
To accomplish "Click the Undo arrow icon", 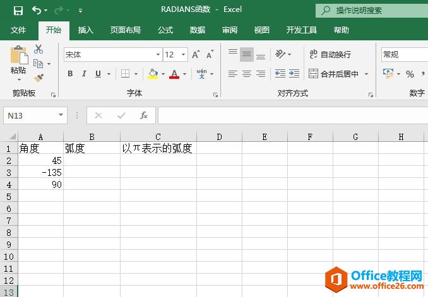I will (37, 10).
